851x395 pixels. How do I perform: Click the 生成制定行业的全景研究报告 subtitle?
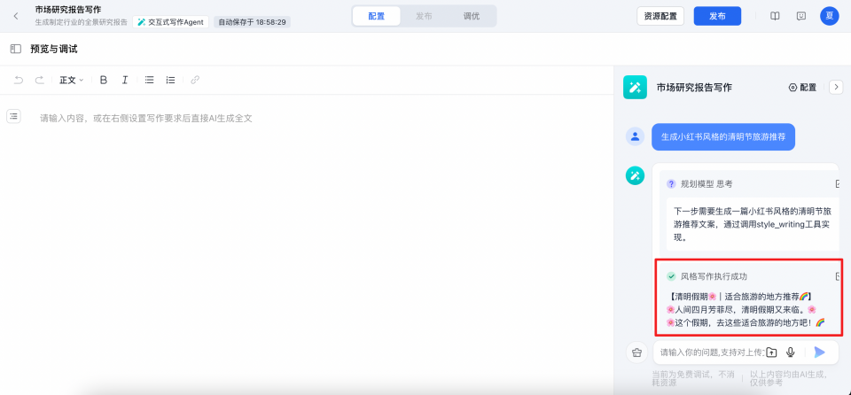pos(82,22)
